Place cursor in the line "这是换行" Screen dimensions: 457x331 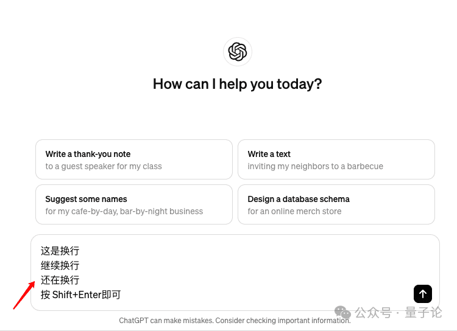click(x=60, y=251)
